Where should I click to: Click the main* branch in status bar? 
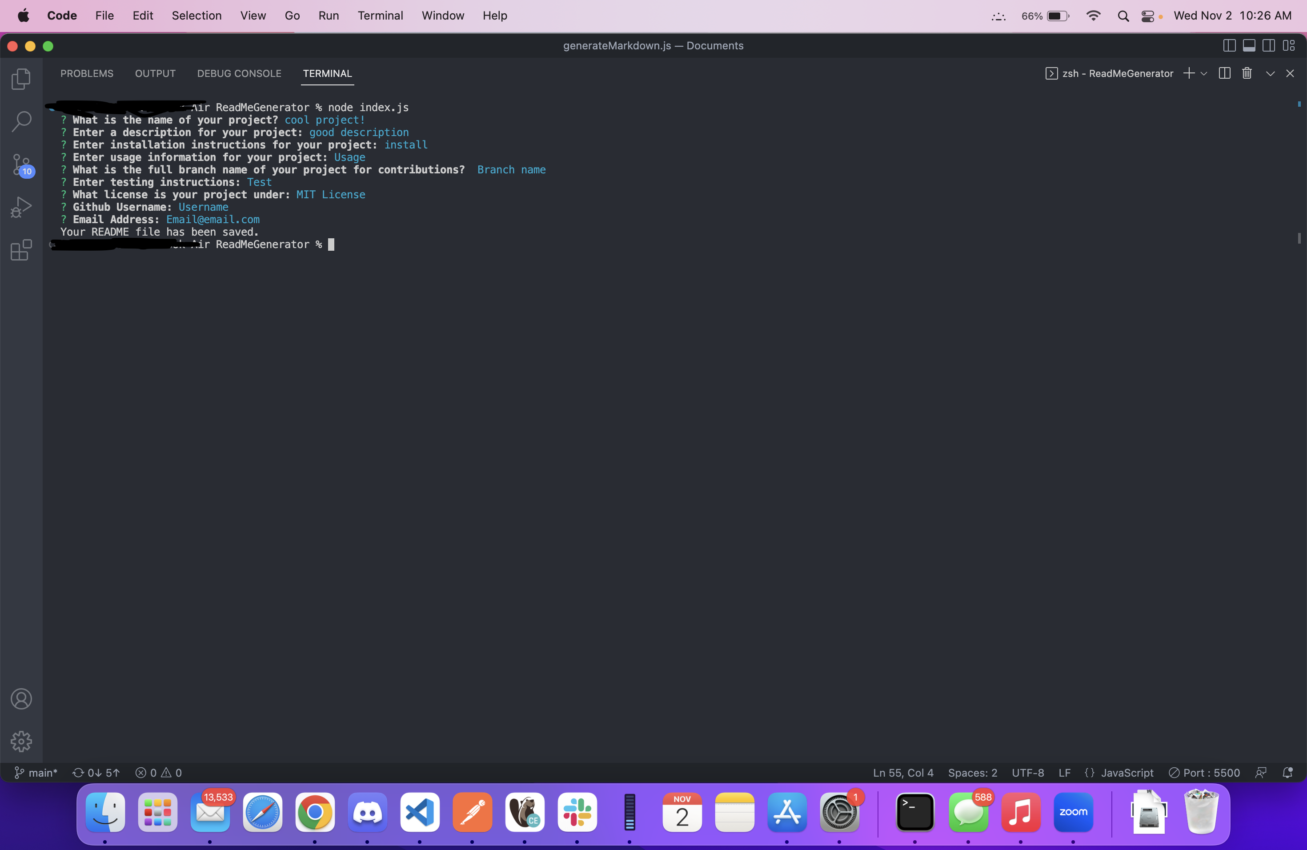point(36,773)
